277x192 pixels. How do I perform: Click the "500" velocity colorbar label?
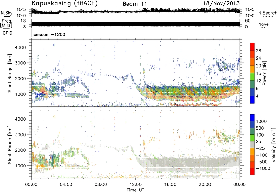tap(260, 128)
